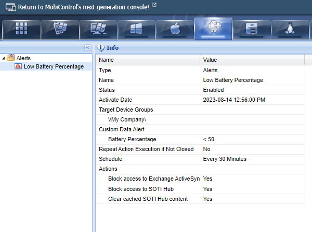The image size is (312, 232).
Task: Click the 2023-08-14 12:56:00 PM value
Action: point(234,100)
